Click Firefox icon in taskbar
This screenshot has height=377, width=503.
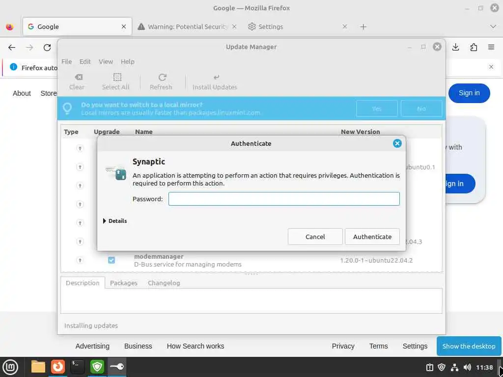pyautogui.click(x=58, y=367)
